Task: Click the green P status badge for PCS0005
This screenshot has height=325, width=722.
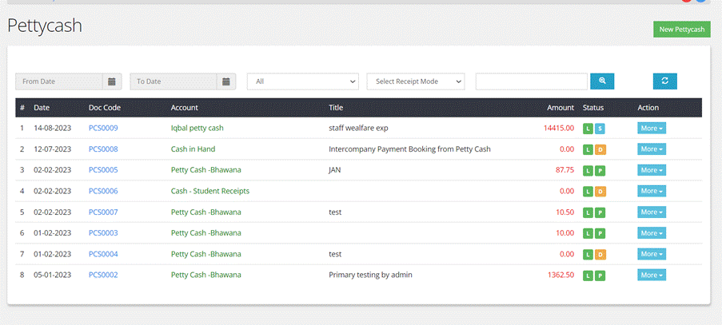Action: pyautogui.click(x=600, y=170)
